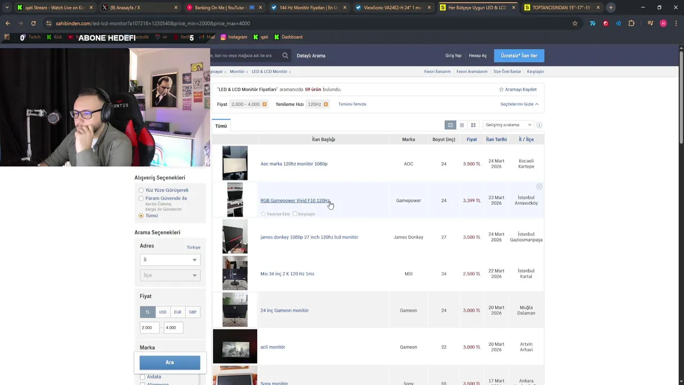Hide the RGB Gamepower listing with its X icon
Screen dimensions: 684x385
[x=539, y=187]
